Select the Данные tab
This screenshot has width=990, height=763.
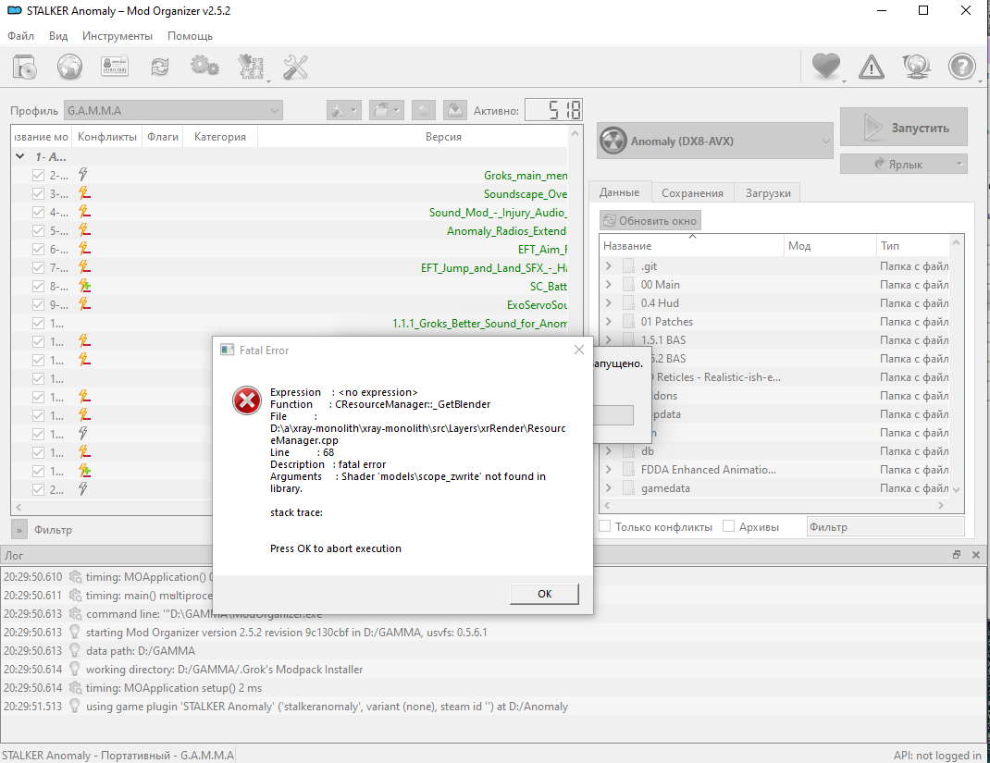[619, 191]
